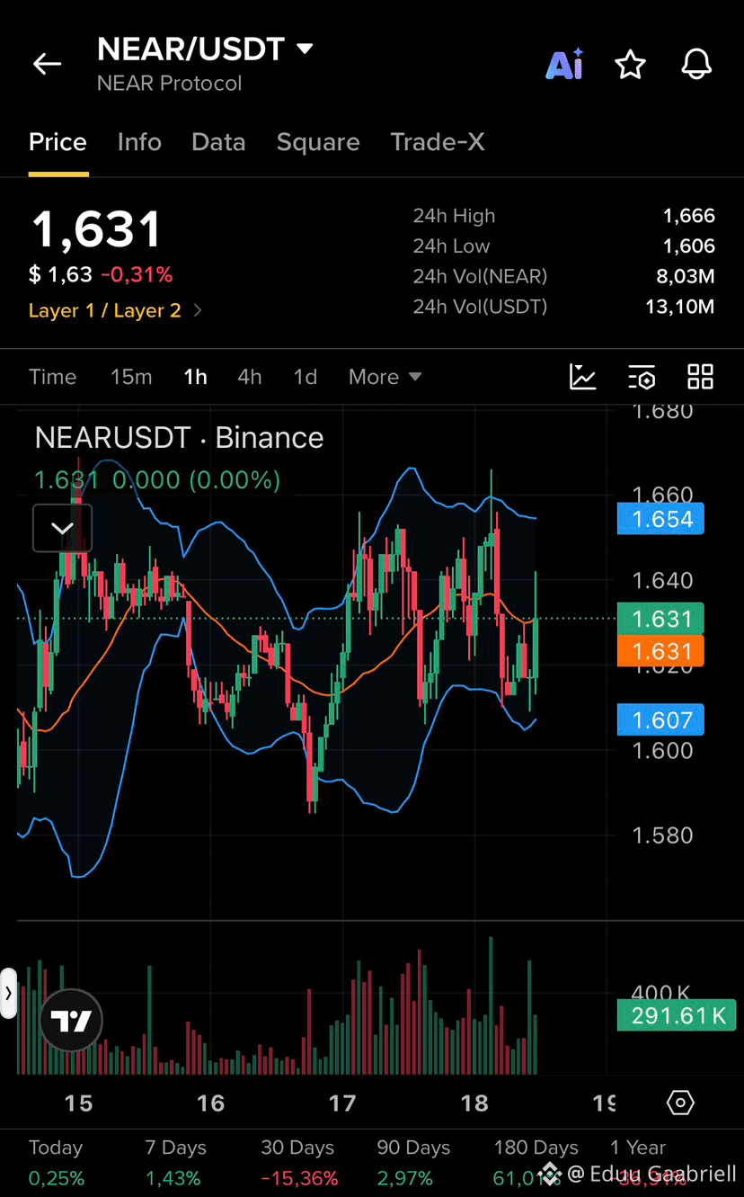The image size is (744, 1197).
Task: Tap the 24h Low value 1,606
Action: 689,246
